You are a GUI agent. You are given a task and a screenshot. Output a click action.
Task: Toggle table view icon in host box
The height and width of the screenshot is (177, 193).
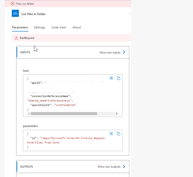tap(111, 78)
